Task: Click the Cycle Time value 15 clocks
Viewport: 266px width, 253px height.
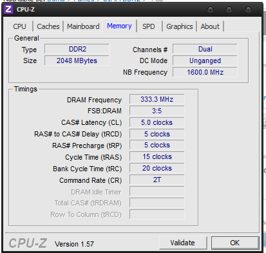Action: click(157, 157)
